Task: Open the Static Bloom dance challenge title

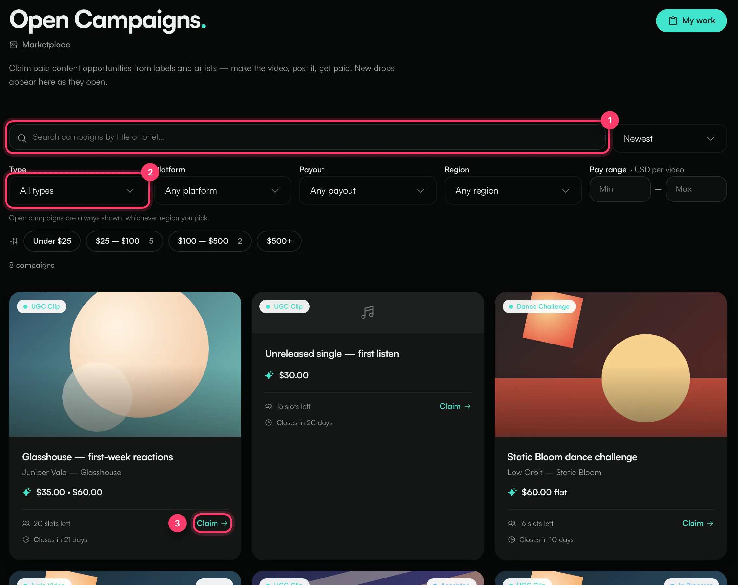Action: pos(572,457)
